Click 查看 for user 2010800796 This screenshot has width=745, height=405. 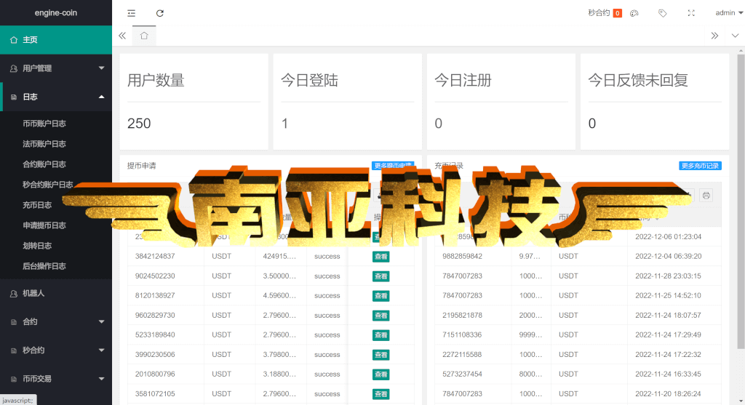click(381, 374)
